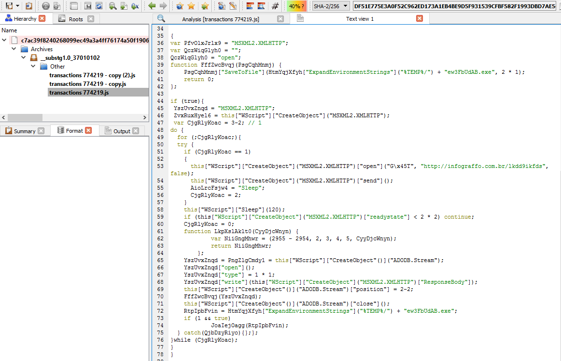Click the magnifier-with-X toolbar icon

pyautogui.click(x=135, y=6)
